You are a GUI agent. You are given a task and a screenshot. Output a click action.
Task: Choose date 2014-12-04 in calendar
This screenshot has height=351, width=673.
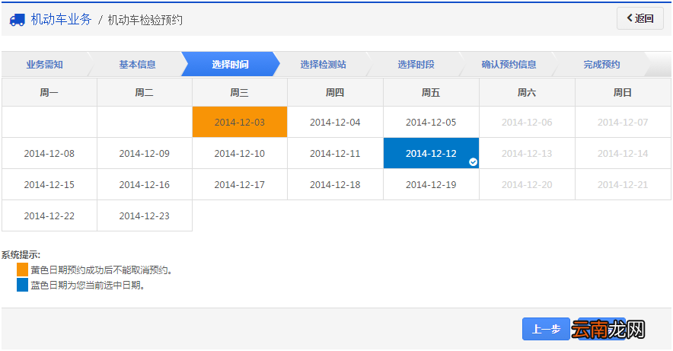(335, 122)
